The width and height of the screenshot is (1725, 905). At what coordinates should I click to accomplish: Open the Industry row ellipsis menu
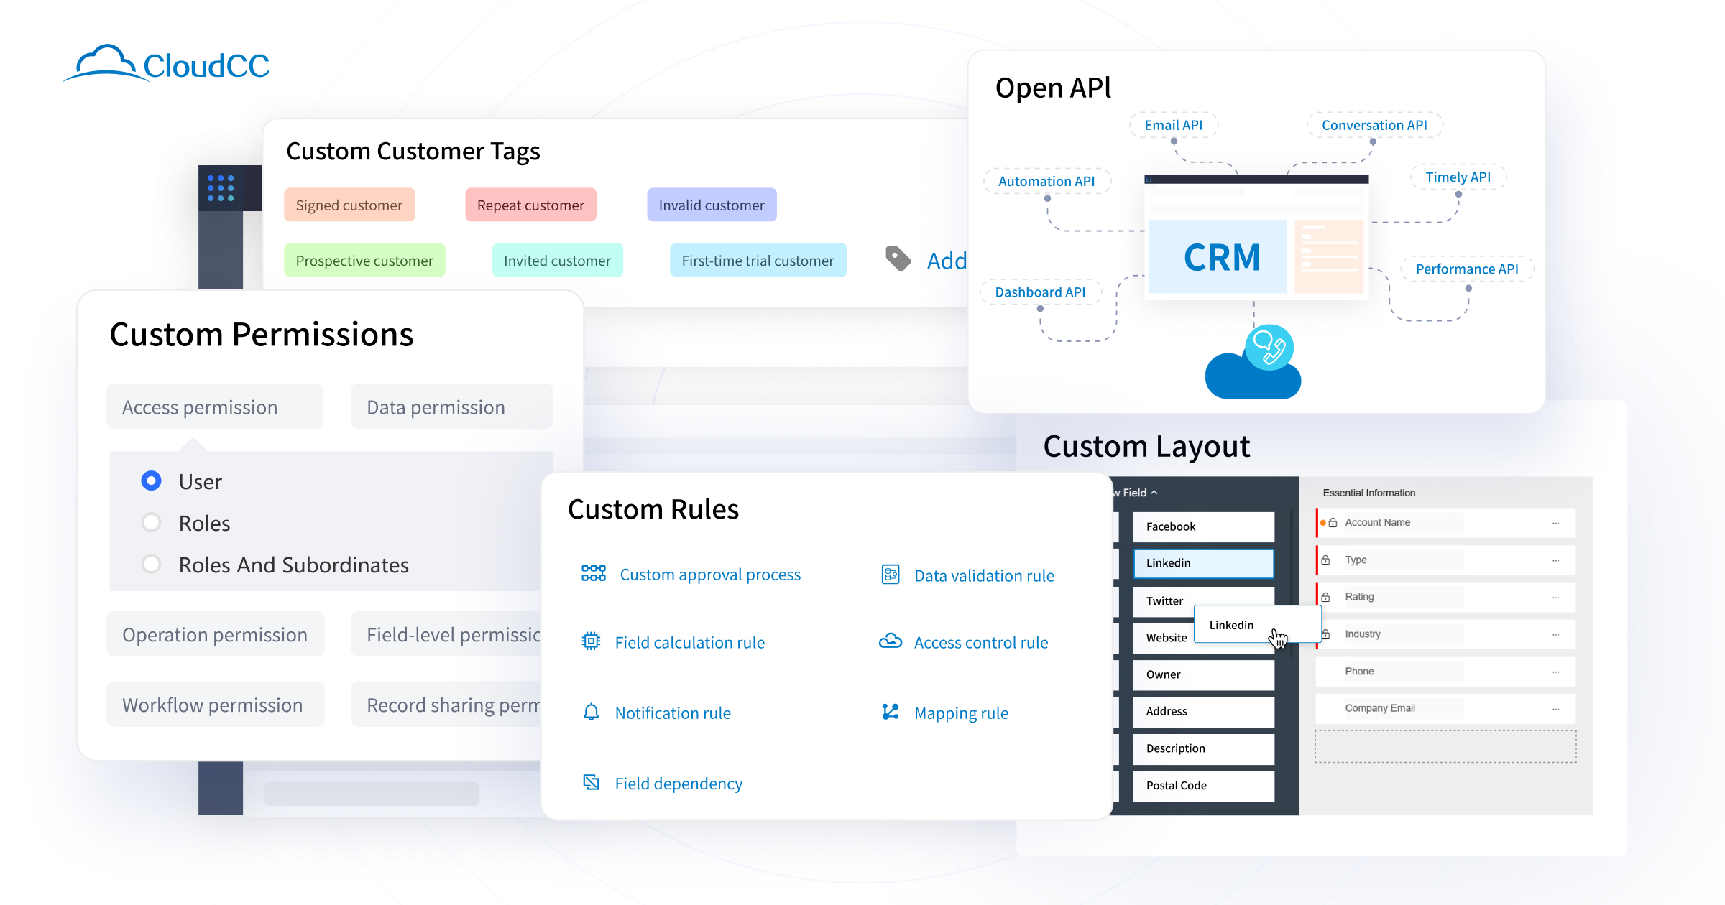coord(1555,634)
